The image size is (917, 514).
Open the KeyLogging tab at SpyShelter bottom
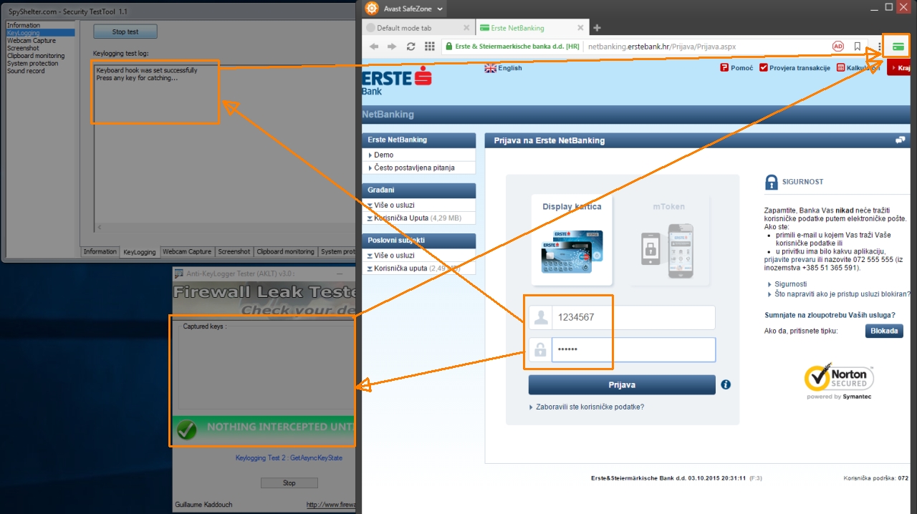(x=139, y=252)
